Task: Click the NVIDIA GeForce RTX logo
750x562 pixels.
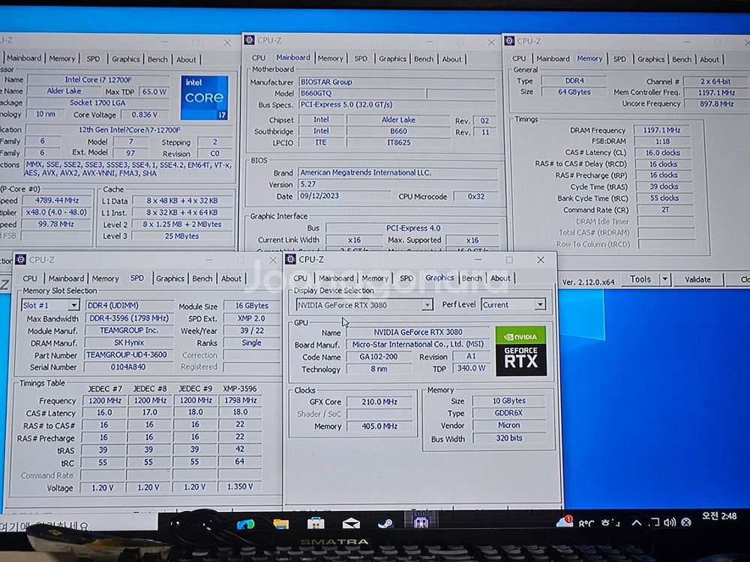Action: [521, 351]
